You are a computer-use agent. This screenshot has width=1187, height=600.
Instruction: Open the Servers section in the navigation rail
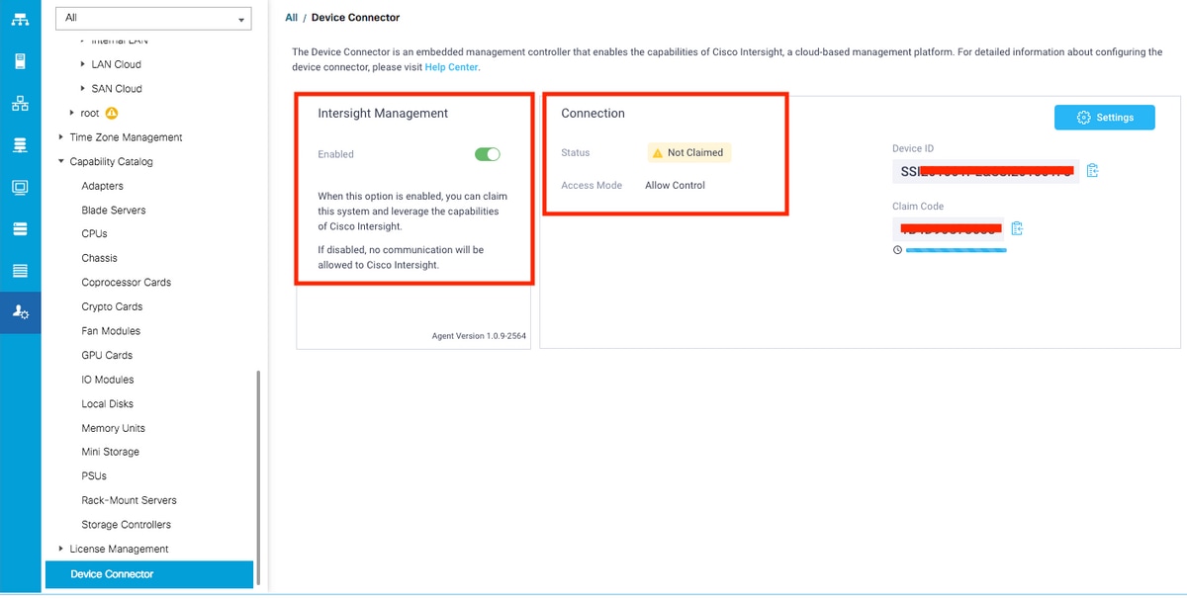(x=20, y=61)
